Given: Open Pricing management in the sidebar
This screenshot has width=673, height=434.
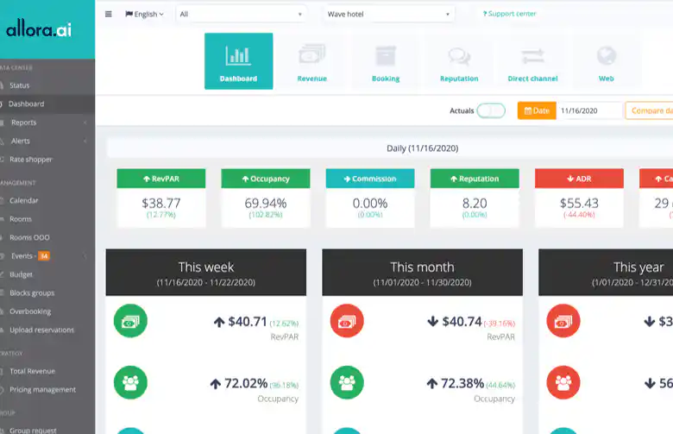Looking at the screenshot, I should pyautogui.click(x=47, y=389).
